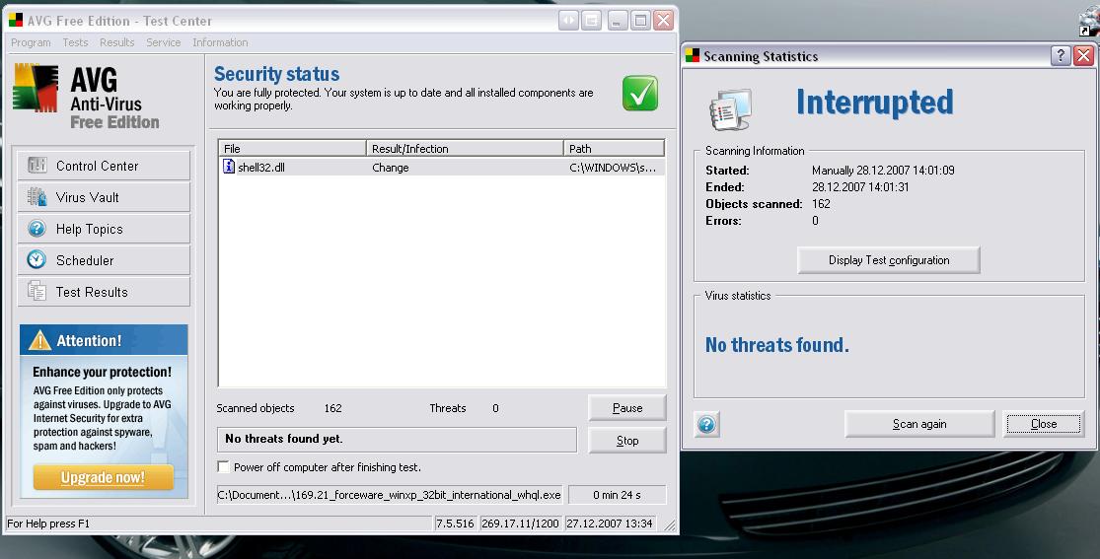Open the Tests menu
Image resolution: width=1100 pixels, height=559 pixels.
[x=75, y=42]
